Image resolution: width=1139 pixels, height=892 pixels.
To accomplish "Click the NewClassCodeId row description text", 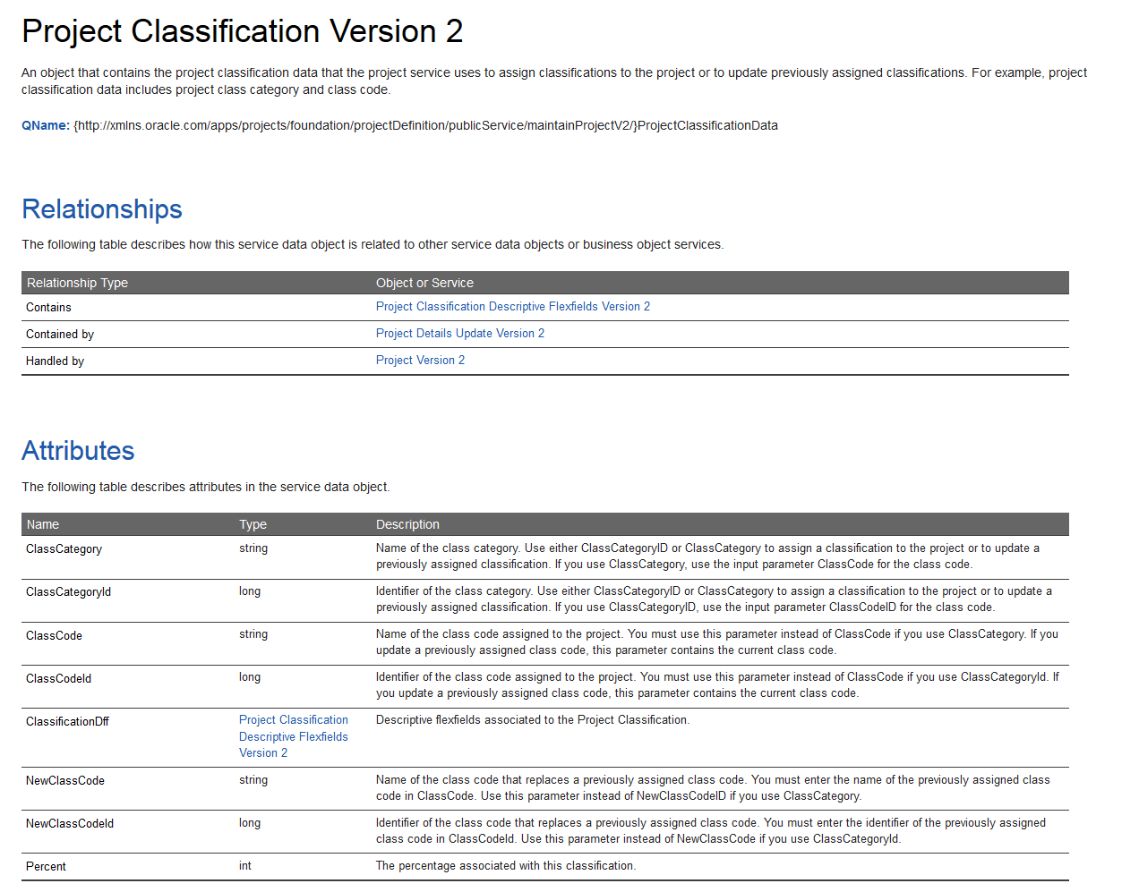I will coord(711,831).
